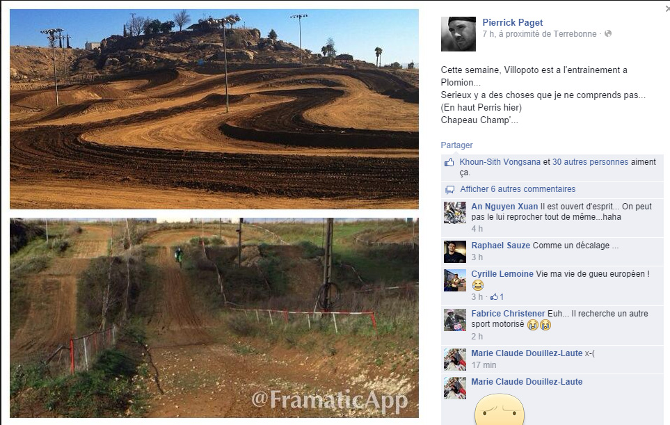Viewport: 670px width, 425px height.
Task: Click the globe privacy icon beside Terrebonne
Action: pos(608,33)
